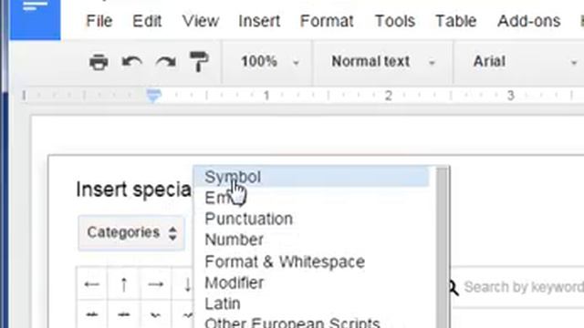Redo the last action

pyautogui.click(x=166, y=62)
